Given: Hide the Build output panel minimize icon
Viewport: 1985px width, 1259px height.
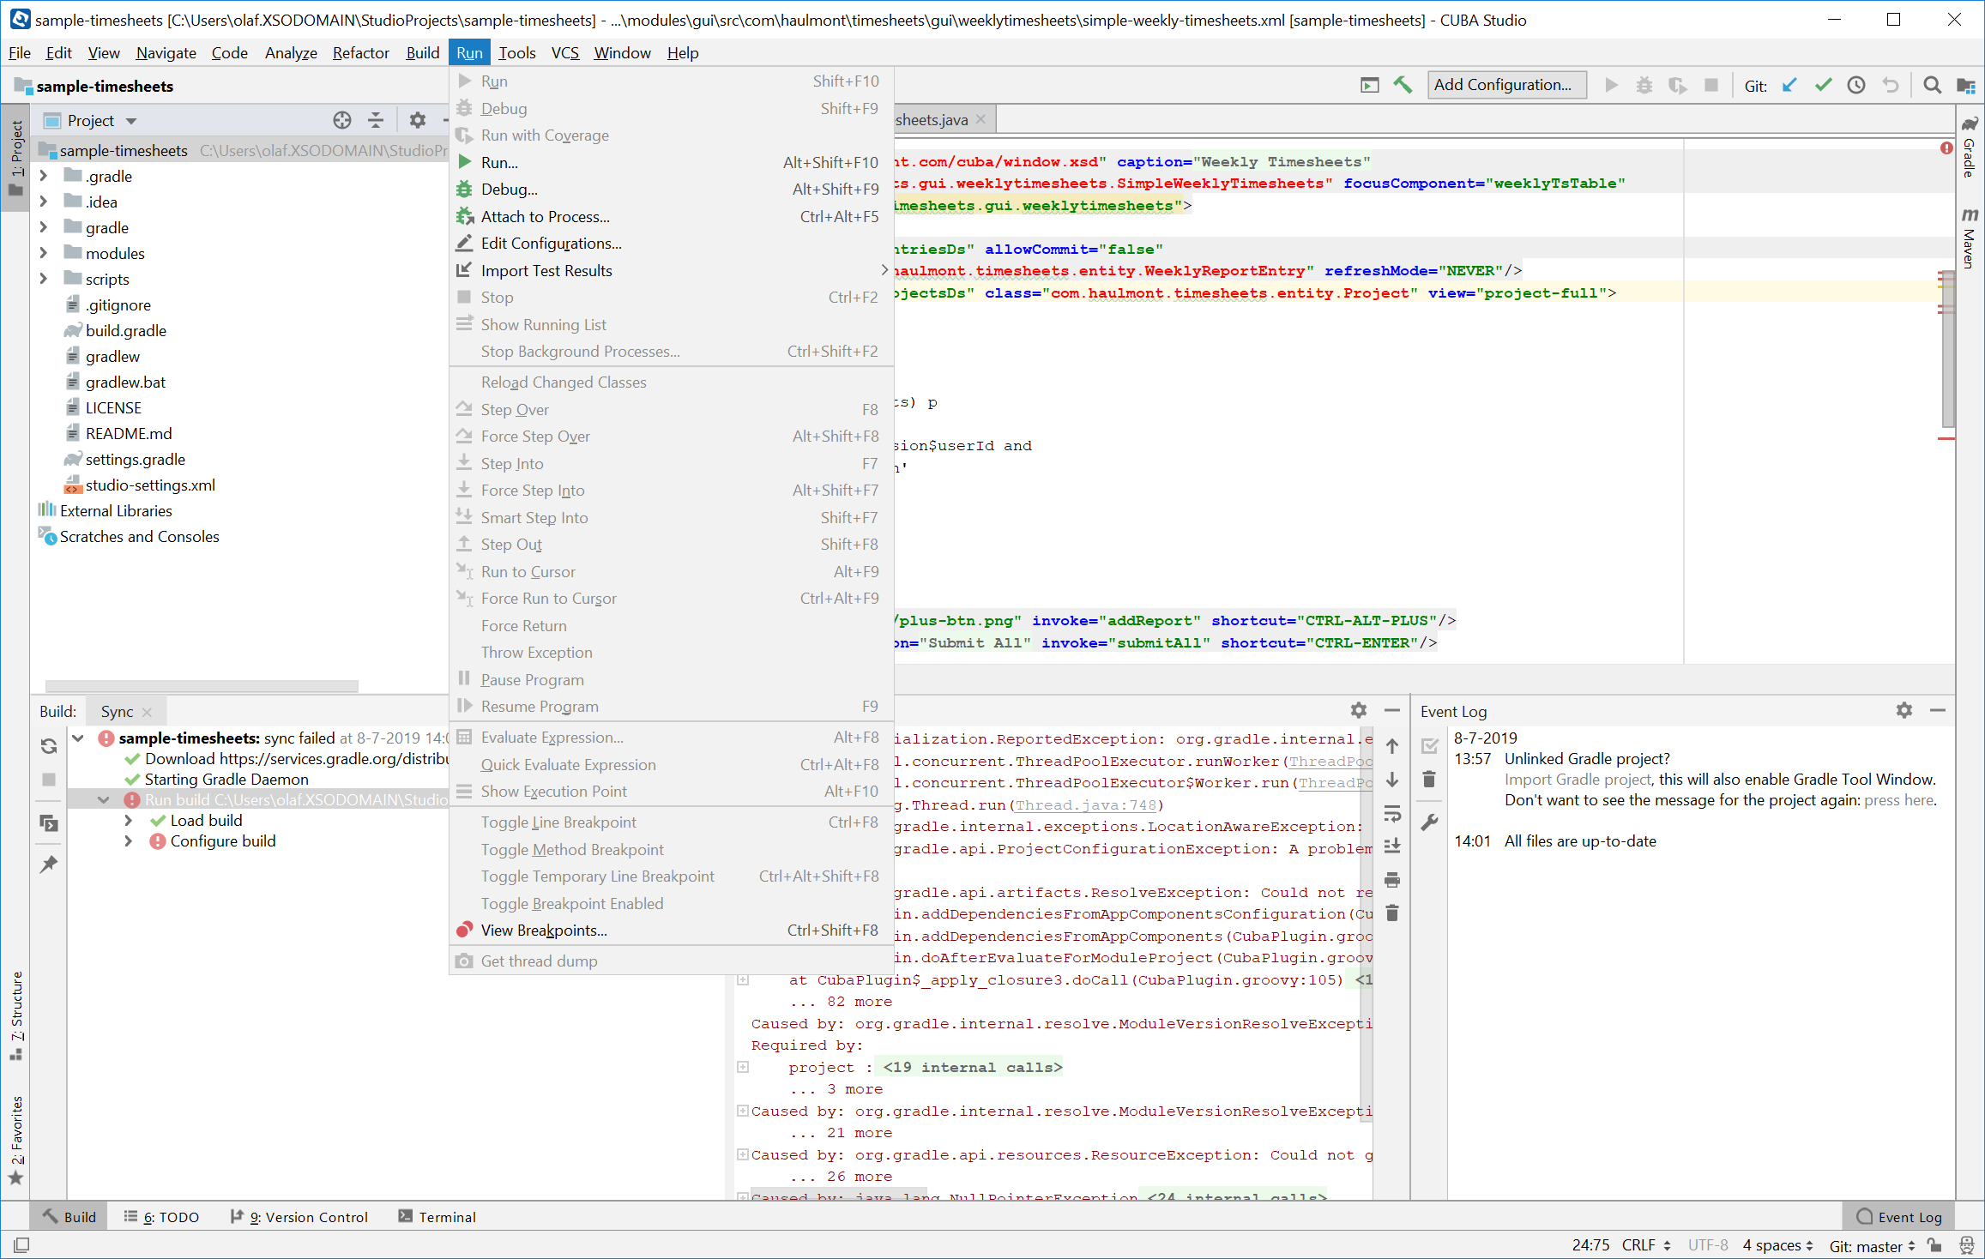Looking at the screenshot, I should pos(1392,710).
